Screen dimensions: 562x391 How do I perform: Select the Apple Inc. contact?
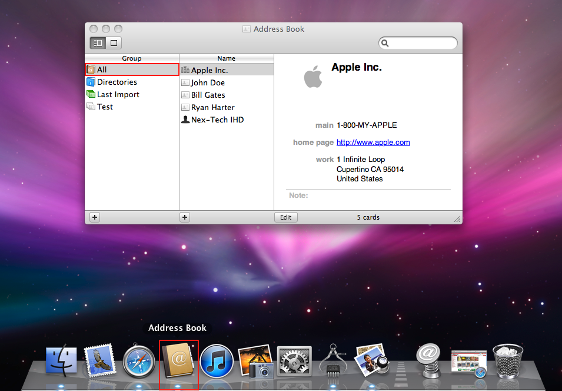(x=227, y=70)
